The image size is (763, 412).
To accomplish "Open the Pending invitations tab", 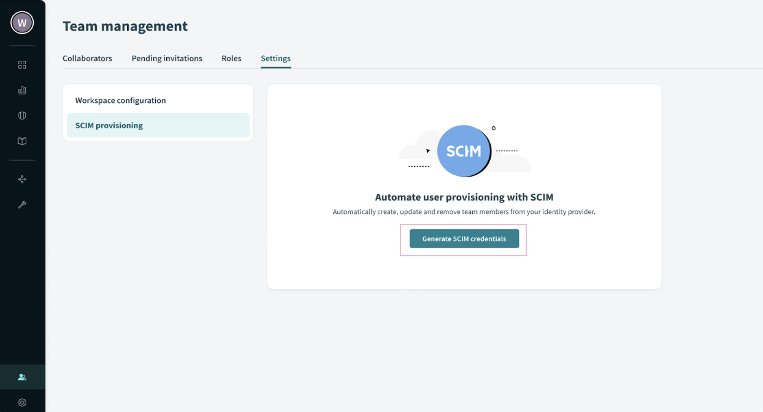I will (x=167, y=58).
